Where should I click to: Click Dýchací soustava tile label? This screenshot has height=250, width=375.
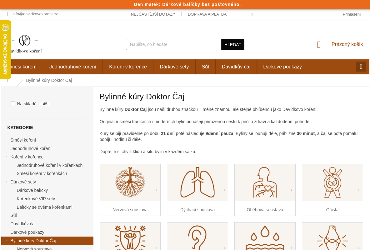tap(197, 210)
